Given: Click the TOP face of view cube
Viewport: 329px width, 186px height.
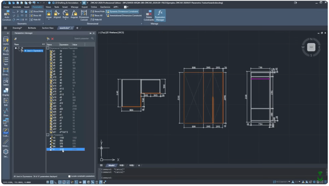Looking at the screenshot, I should [x=311, y=47].
